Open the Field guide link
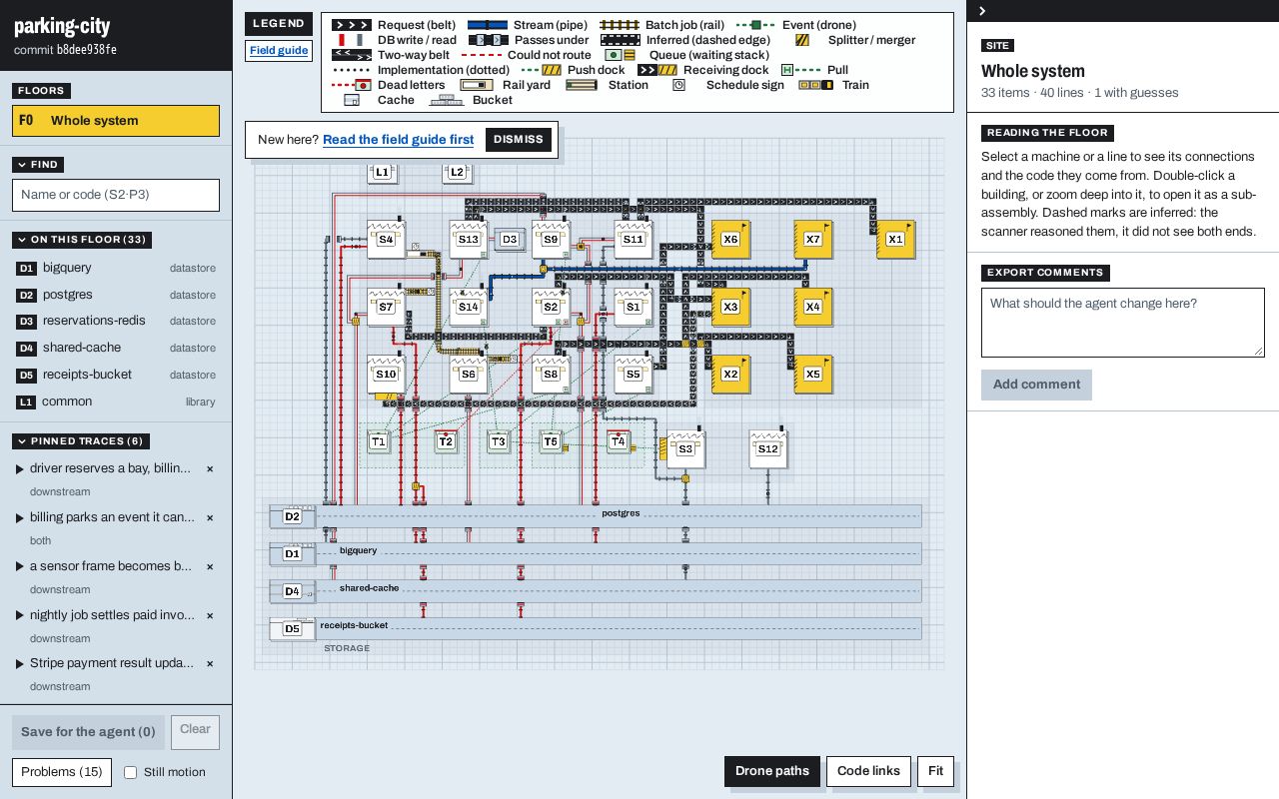 click(x=279, y=51)
